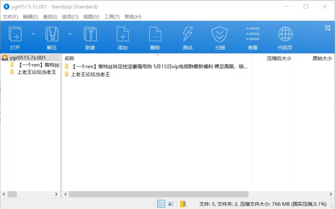Open the 代码页 (Code page) globe icon
This screenshot has height=209, width=335.
coord(285,38)
